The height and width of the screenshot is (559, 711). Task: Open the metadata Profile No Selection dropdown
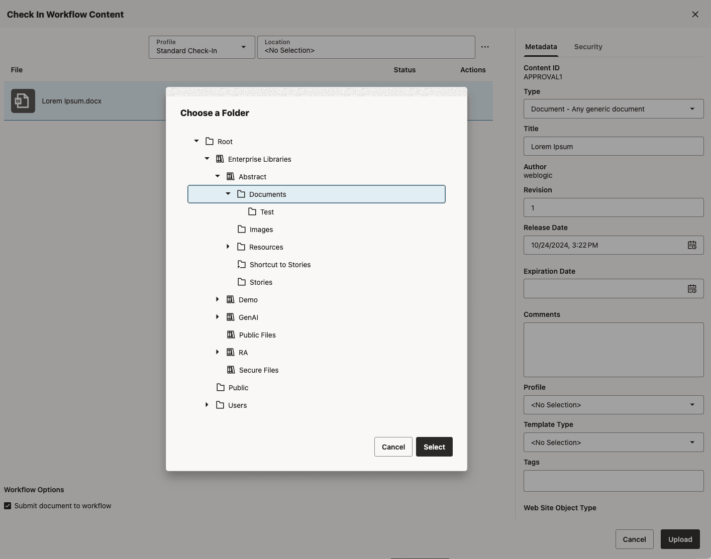coord(614,405)
